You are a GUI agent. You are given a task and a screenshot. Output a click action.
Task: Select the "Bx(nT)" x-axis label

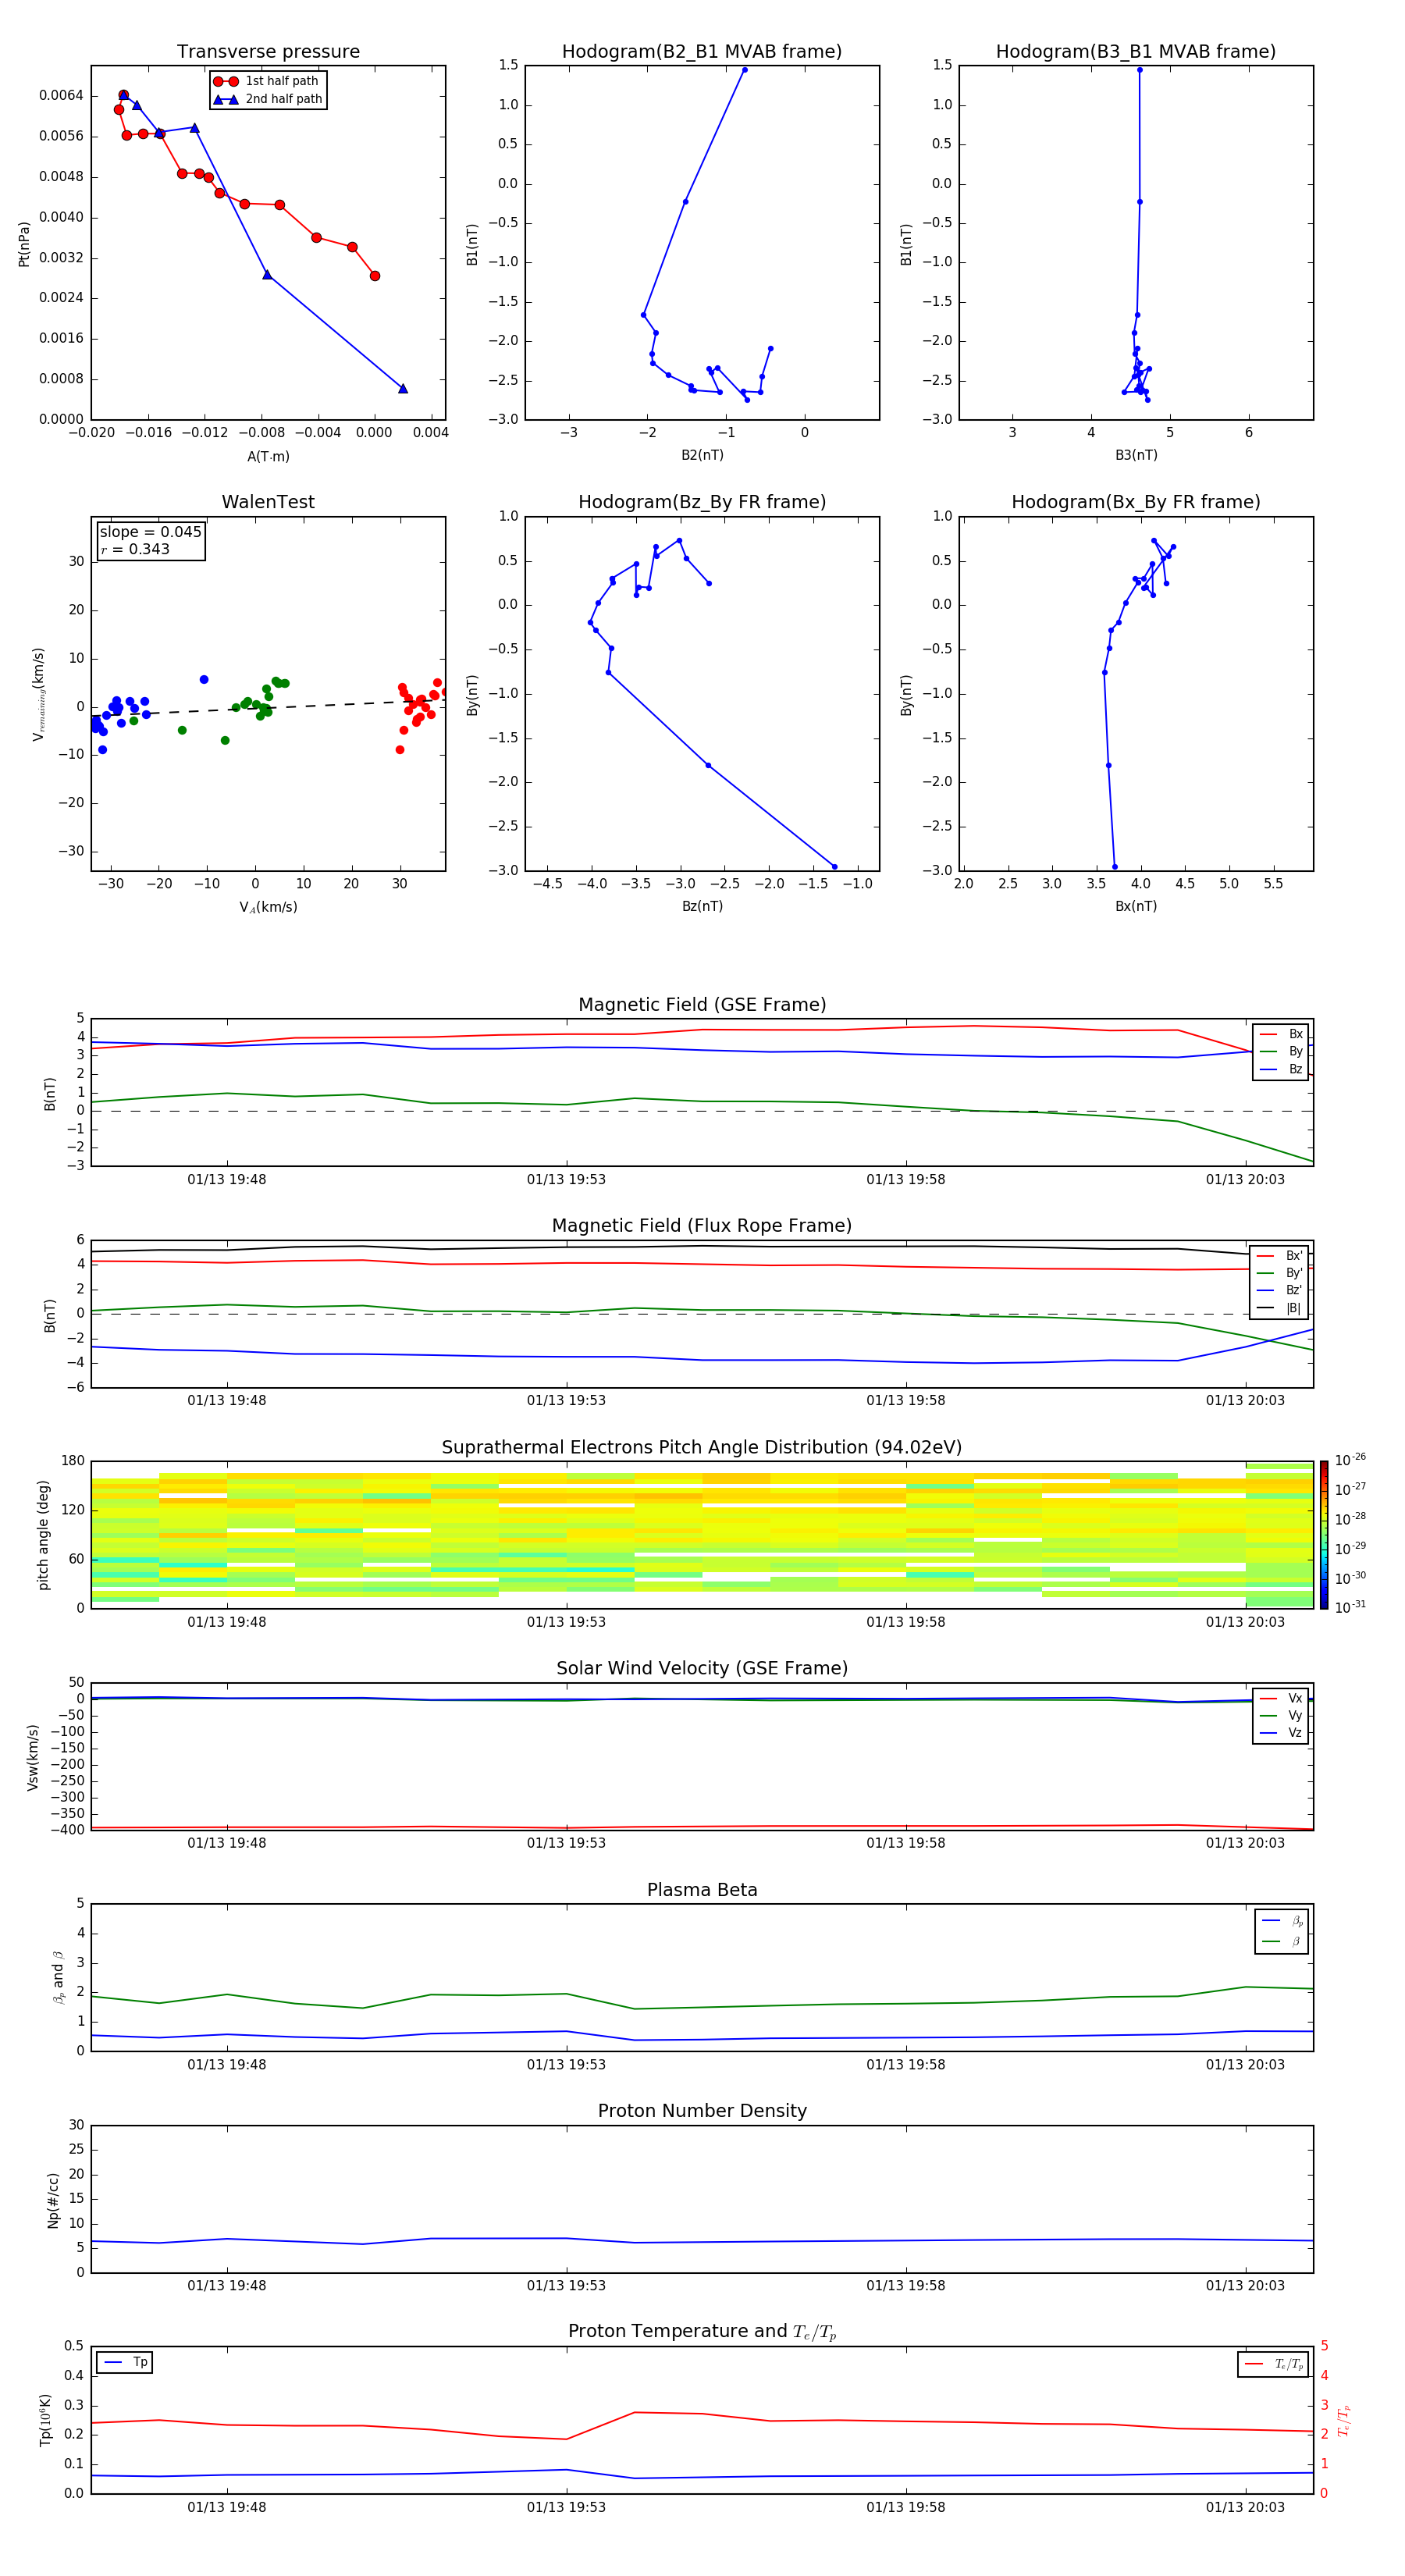click(1136, 906)
